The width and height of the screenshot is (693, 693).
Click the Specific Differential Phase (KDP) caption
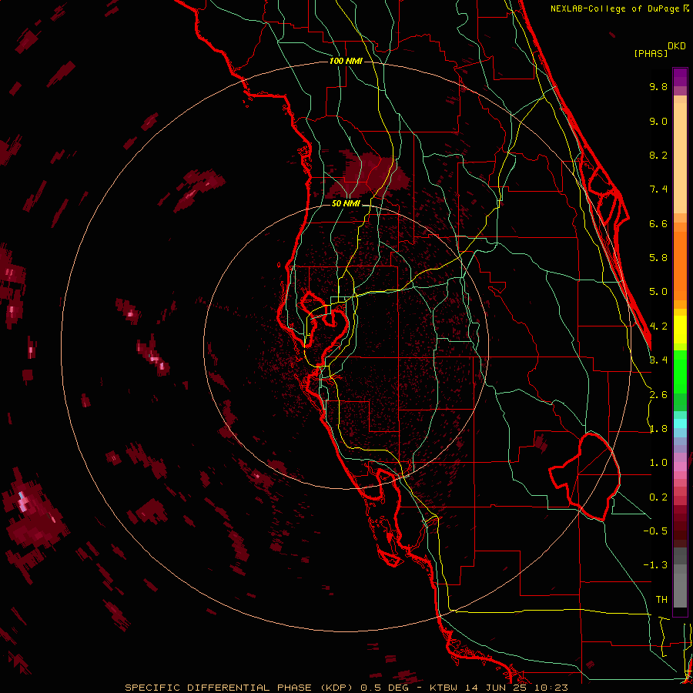(346, 688)
